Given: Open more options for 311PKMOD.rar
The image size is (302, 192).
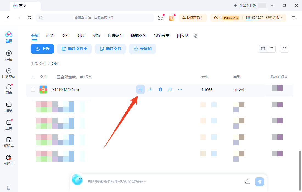Looking at the screenshot, I should [180, 89].
